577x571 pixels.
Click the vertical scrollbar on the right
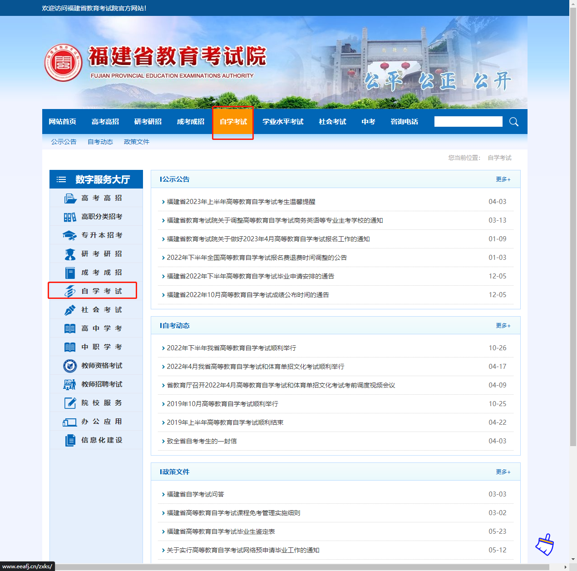point(573,227)
